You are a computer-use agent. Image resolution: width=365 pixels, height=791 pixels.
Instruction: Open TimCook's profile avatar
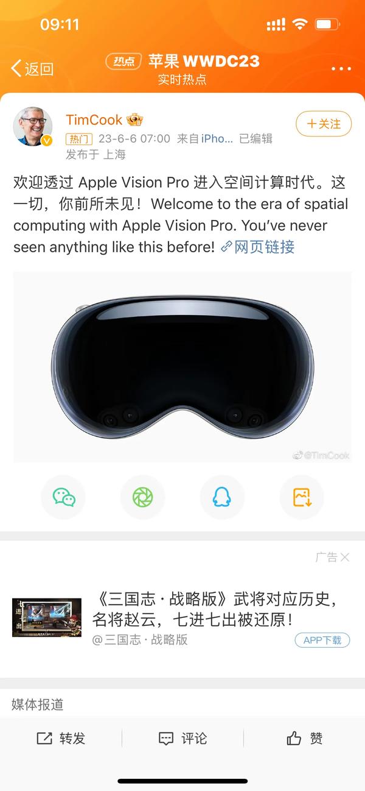coord(33,127)
